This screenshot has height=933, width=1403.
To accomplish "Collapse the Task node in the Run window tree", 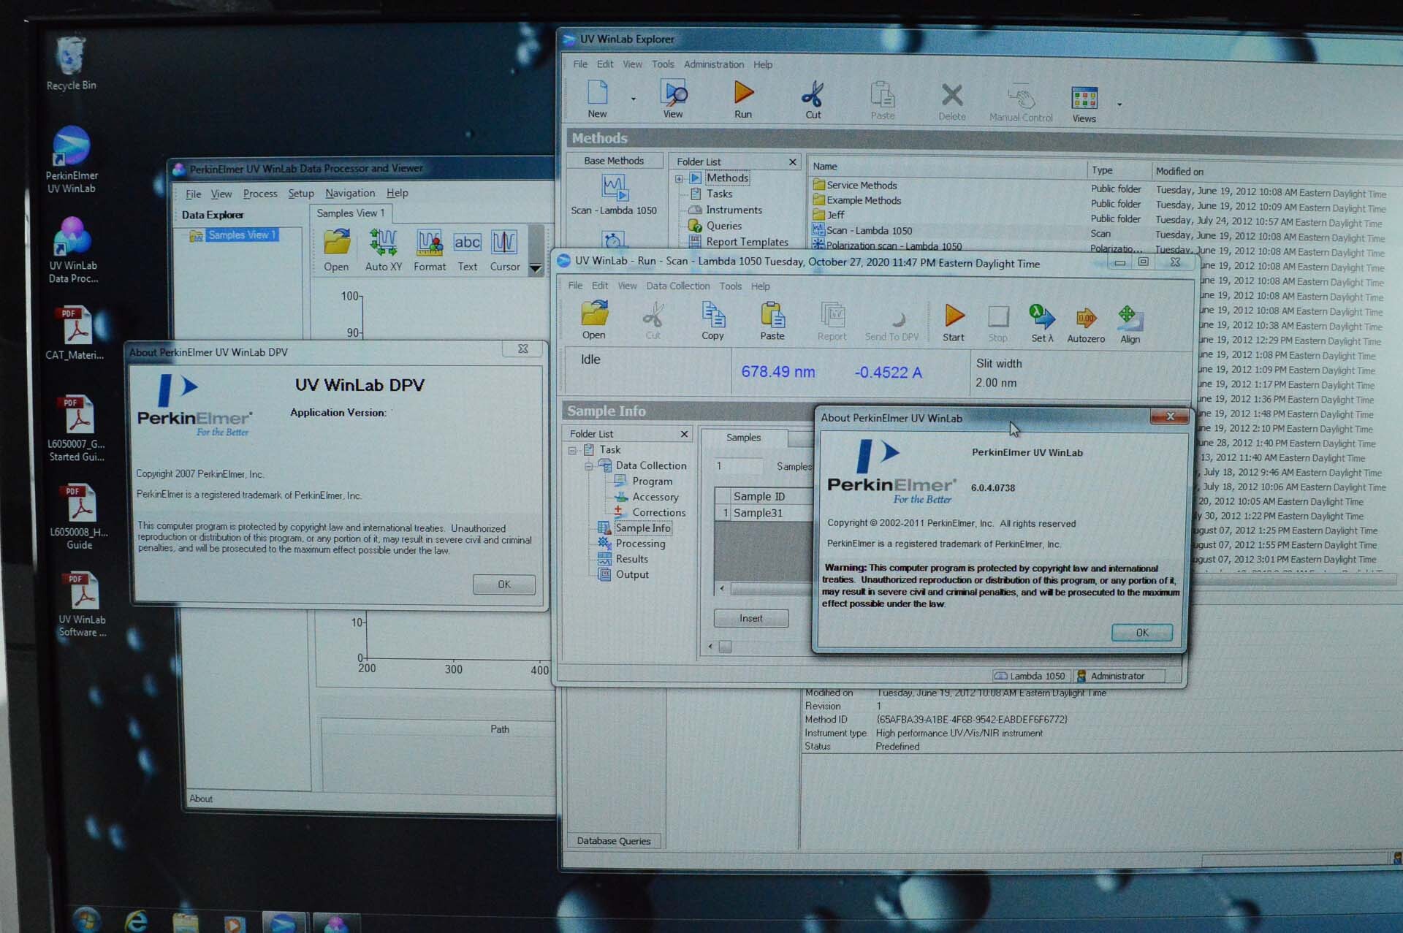I will (572, 450).
